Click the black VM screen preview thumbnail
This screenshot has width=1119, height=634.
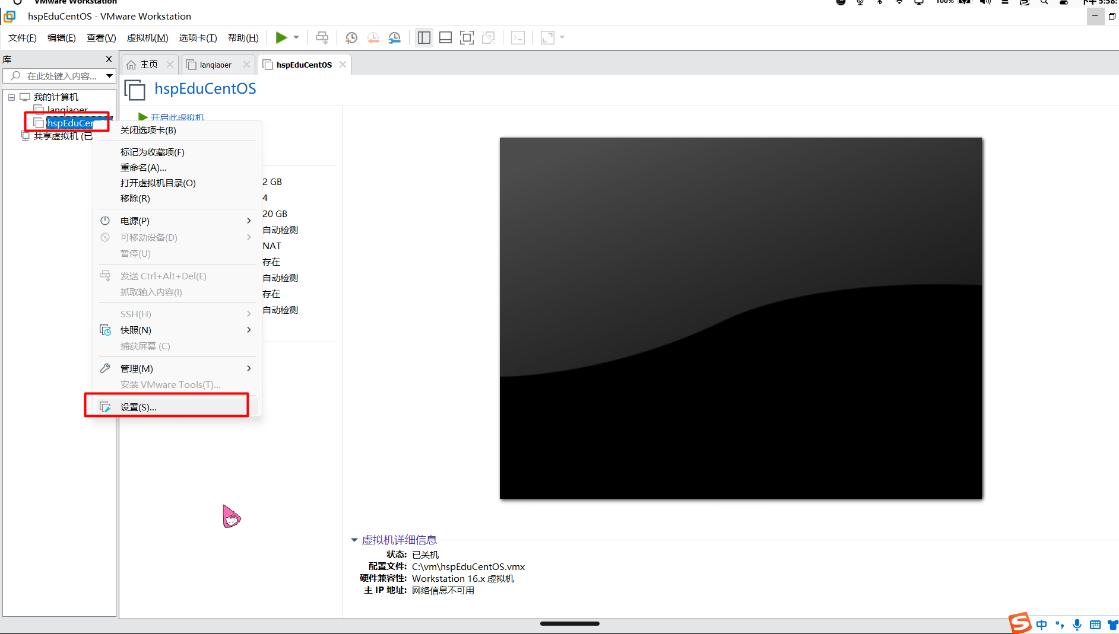(x=741, y=318)
